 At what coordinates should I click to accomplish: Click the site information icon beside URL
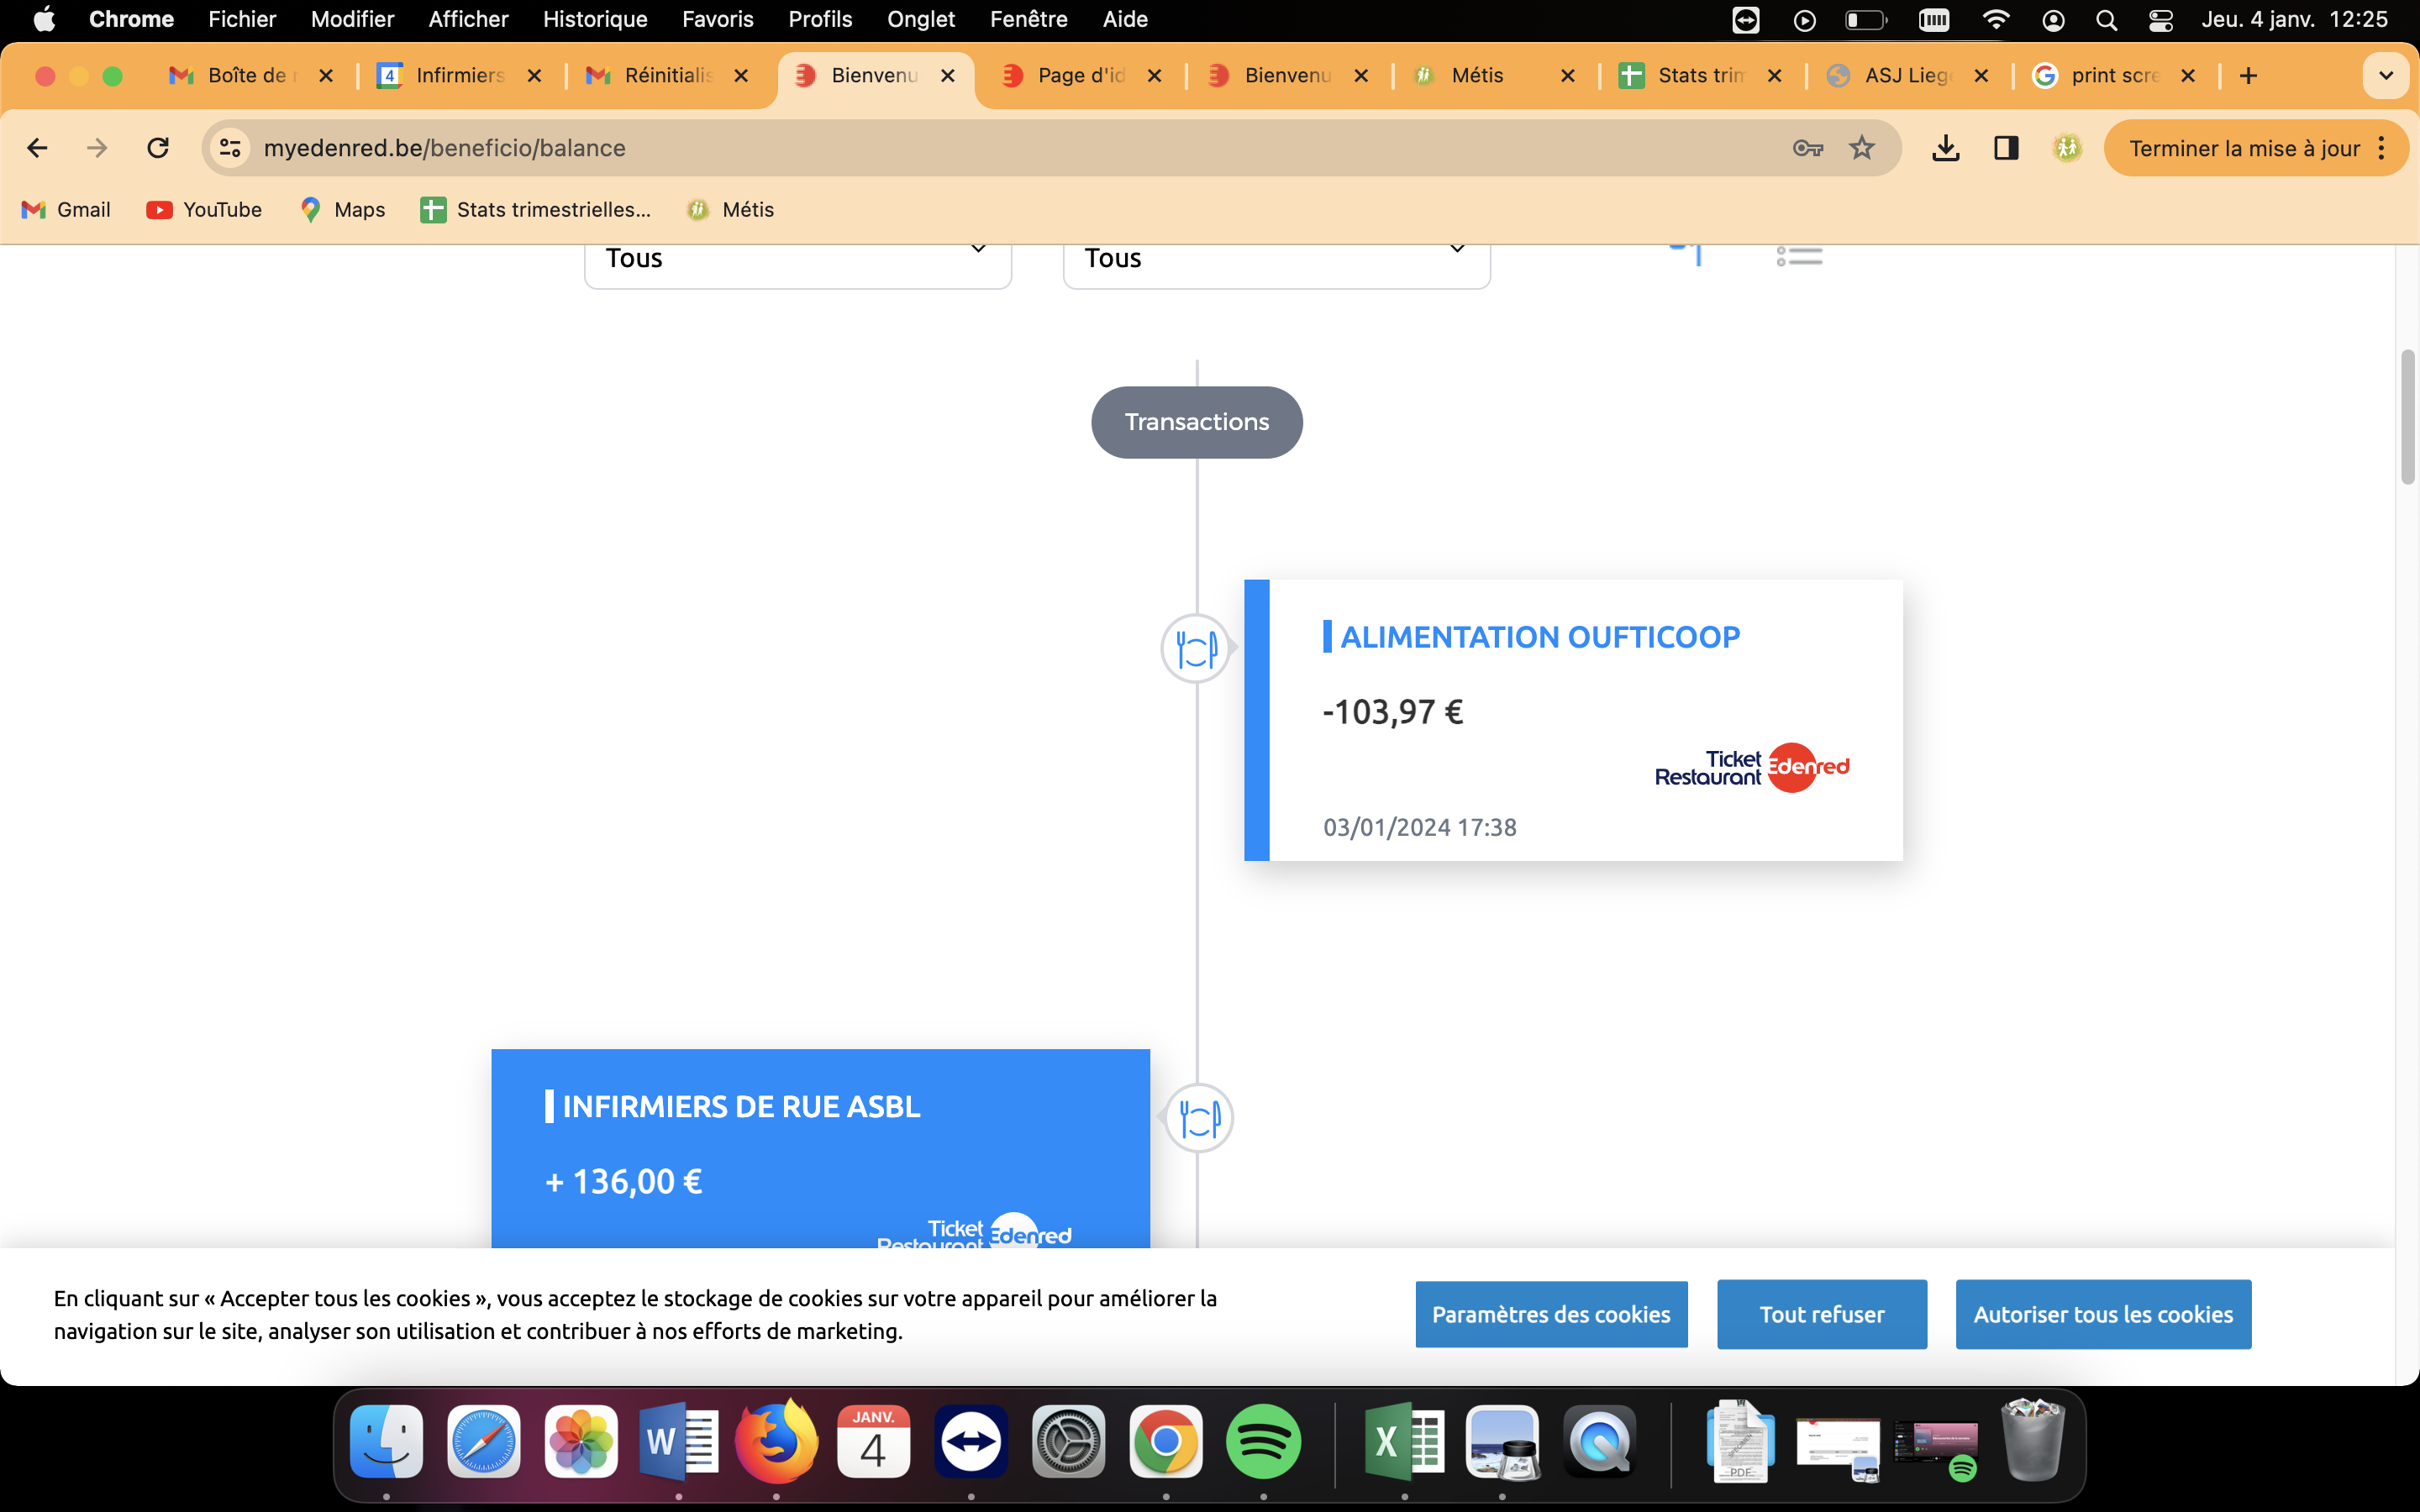point(230,148)
